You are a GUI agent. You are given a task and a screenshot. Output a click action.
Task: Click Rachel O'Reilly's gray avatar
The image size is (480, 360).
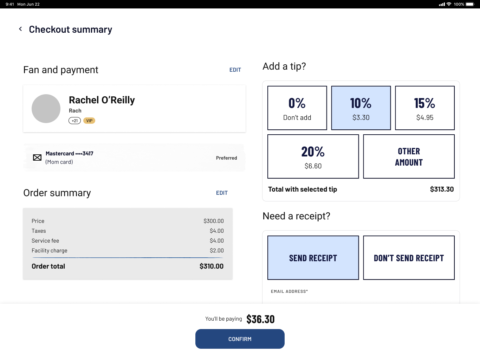tap(46, 109)
